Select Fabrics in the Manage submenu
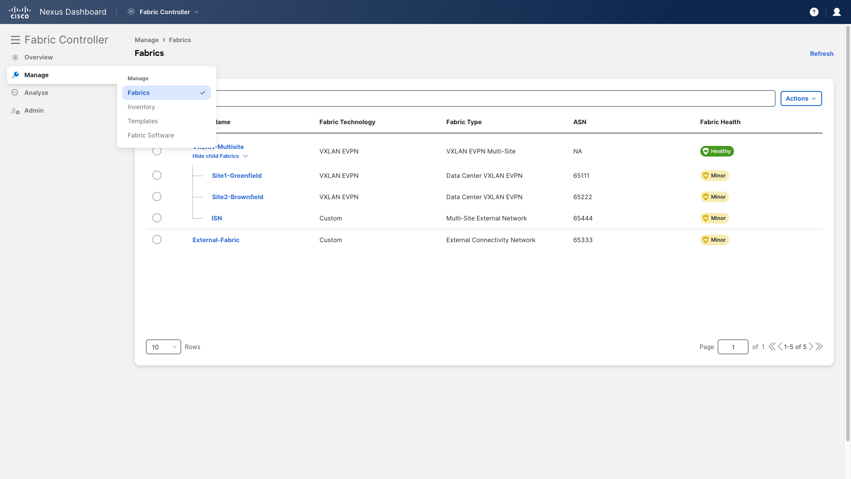Image resolution: width=851 pixels, height=479 pixels. (167, 93)
